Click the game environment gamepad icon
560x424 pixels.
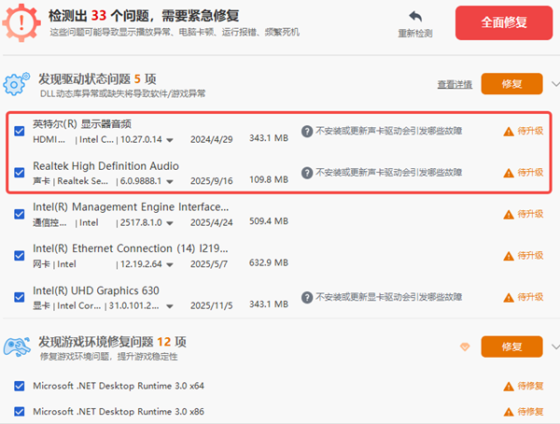point(18,347)
